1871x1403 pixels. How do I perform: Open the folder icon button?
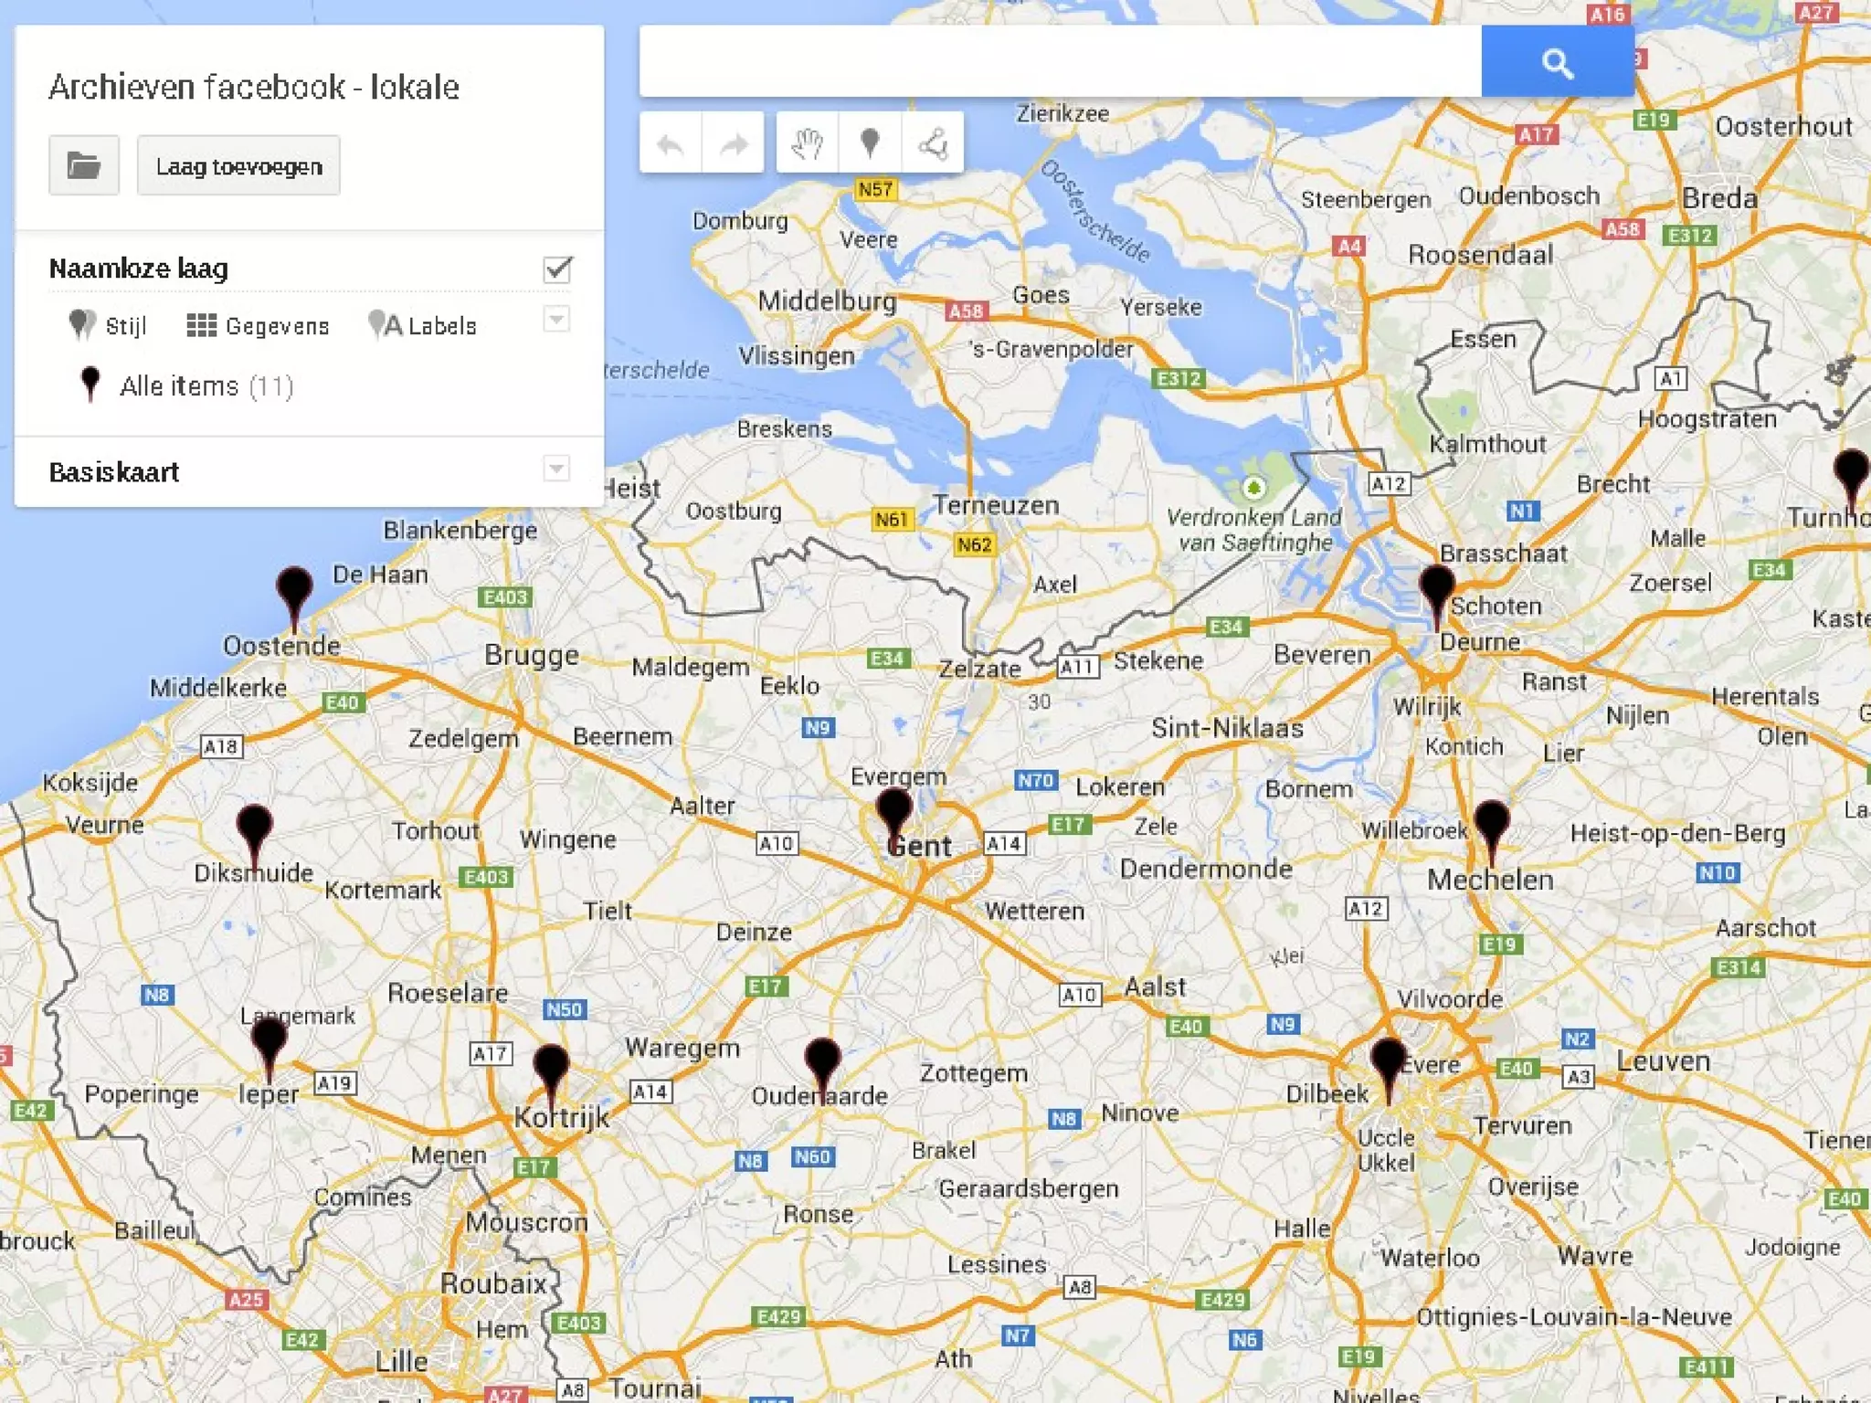84,166
